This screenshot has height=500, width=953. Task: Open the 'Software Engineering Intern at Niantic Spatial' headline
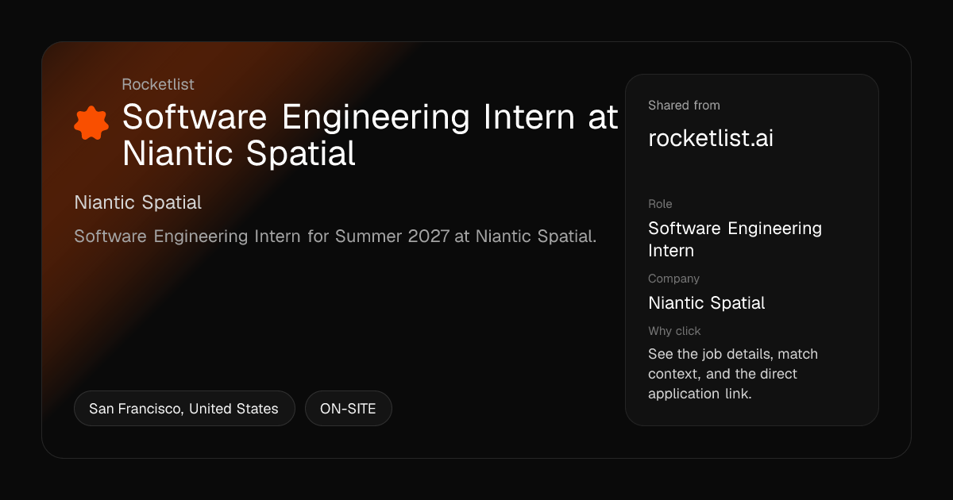(x=370, y=135)
